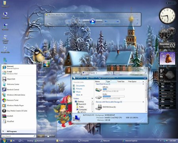The height and width of the screenshot is (143, 178).
Task: Open Windows Media Player from Start menu
Action: (x=19, y=105)
